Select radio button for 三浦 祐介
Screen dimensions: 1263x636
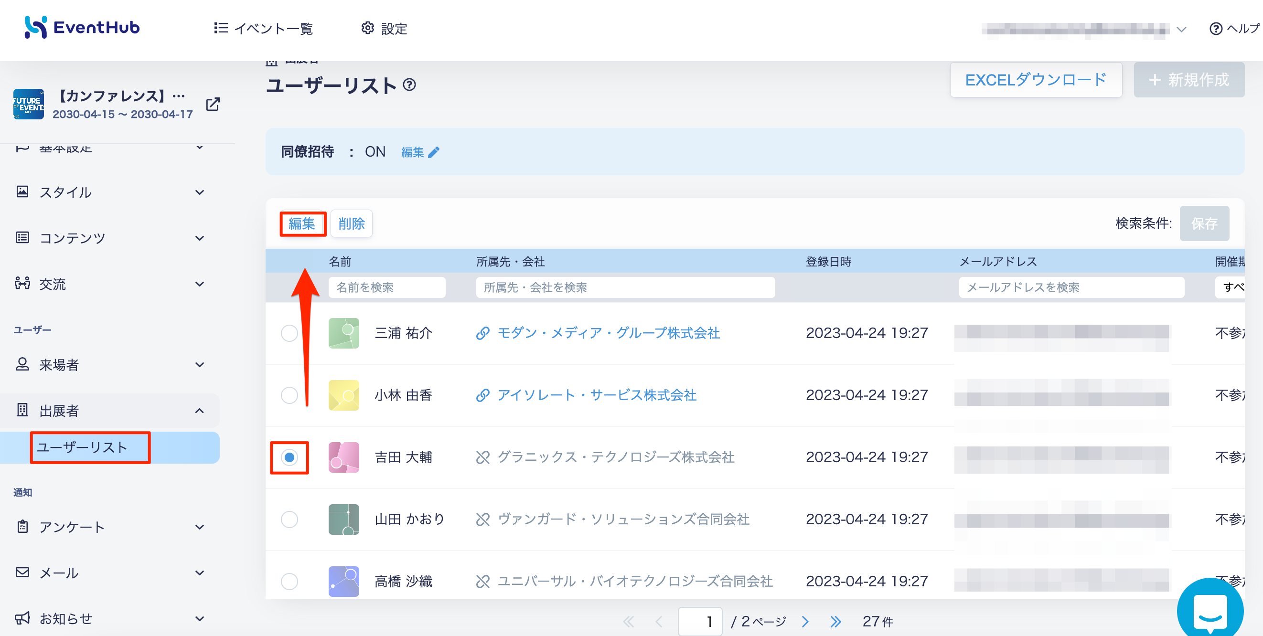(289, 333)
